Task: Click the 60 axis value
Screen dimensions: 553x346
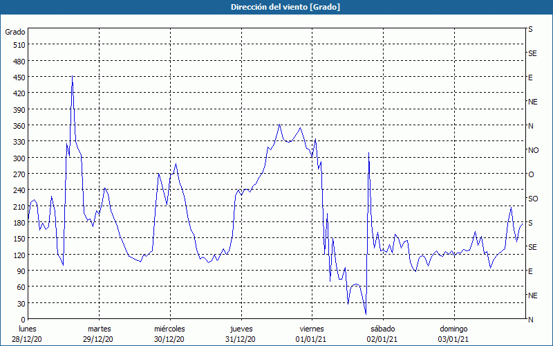Action: (x=21, y=287)
